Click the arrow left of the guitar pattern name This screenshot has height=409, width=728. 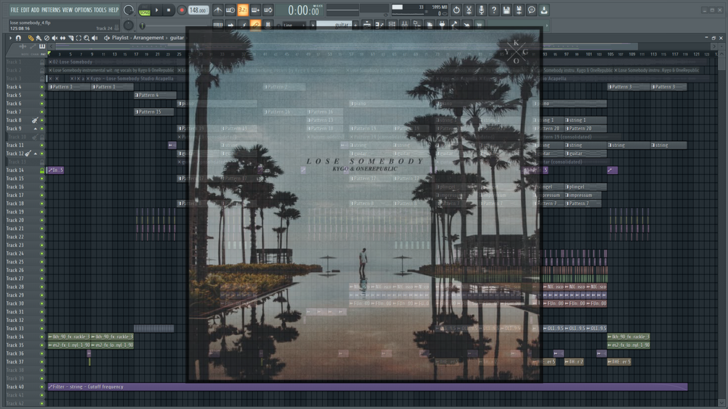313,25
